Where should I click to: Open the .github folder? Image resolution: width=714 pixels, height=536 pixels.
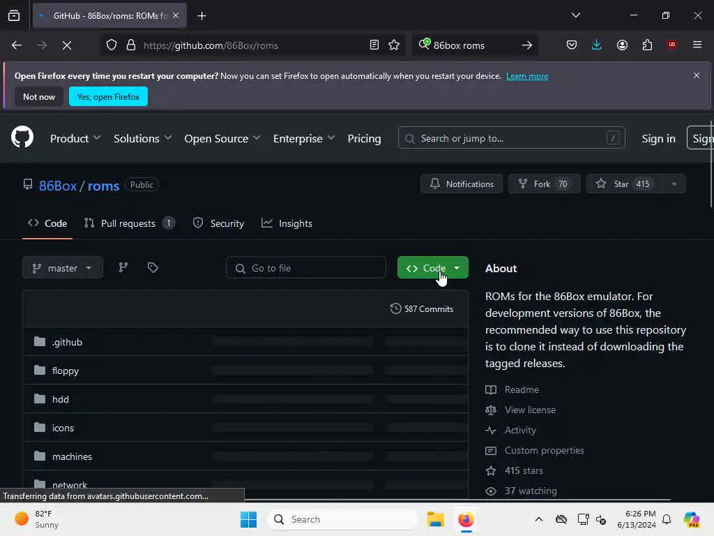(x=67, y=342)
